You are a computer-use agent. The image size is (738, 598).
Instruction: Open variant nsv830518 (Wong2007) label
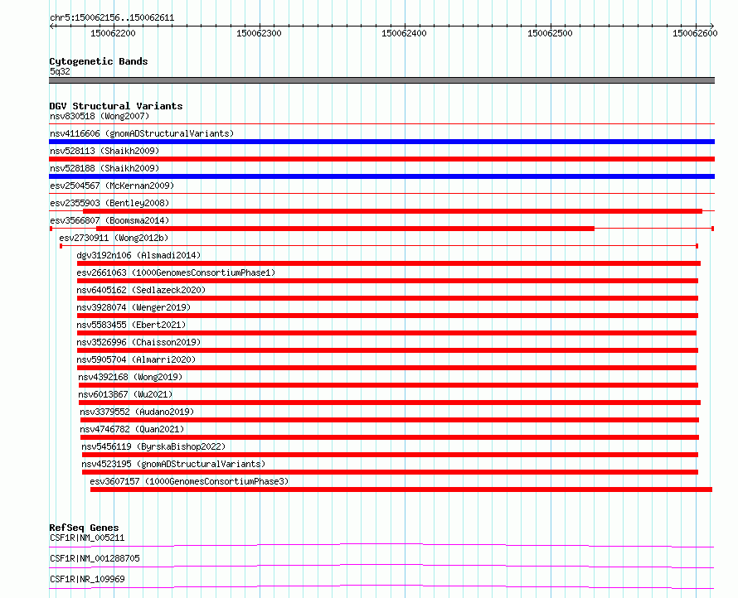click(100, 116)
